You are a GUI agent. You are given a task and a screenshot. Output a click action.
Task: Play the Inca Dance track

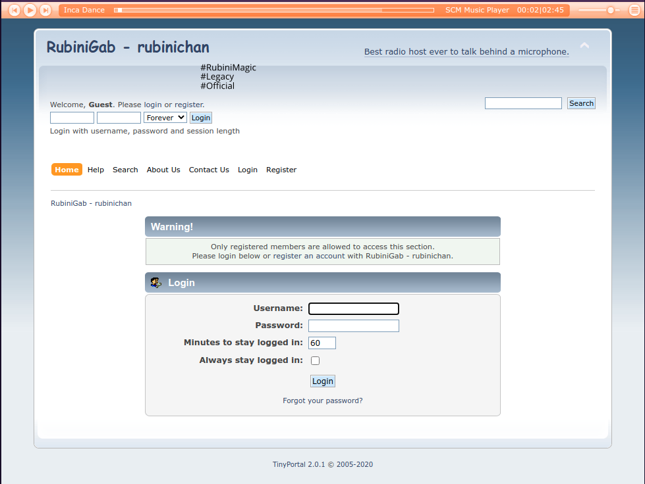point(30,10)
